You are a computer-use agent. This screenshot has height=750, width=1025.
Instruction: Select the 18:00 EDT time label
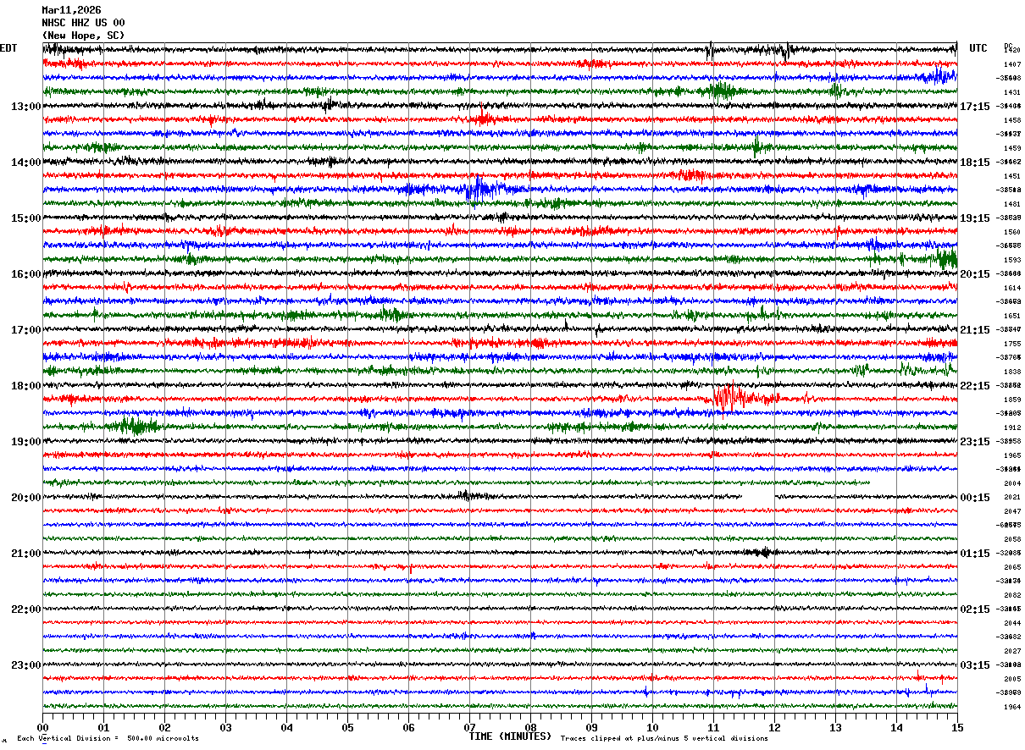tap(26, 386)
